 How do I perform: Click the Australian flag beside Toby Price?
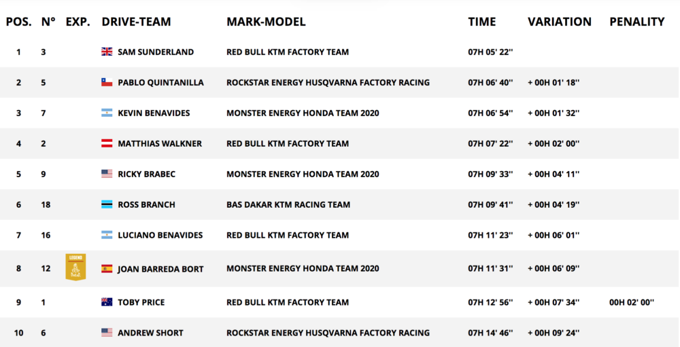pos(107,302)
